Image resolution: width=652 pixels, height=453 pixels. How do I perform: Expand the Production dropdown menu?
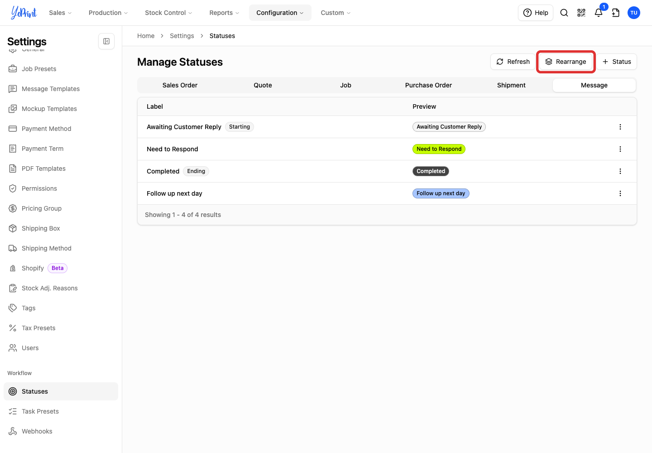click(108, 13)
